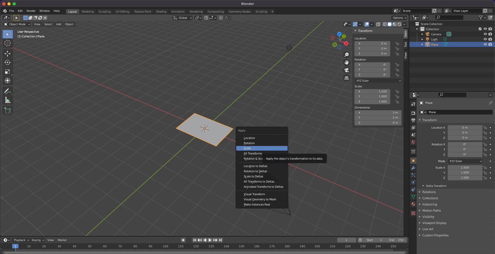Open the Texture properties checker icon
This screenshot has height=254, width=495.
tap(413, 213)
